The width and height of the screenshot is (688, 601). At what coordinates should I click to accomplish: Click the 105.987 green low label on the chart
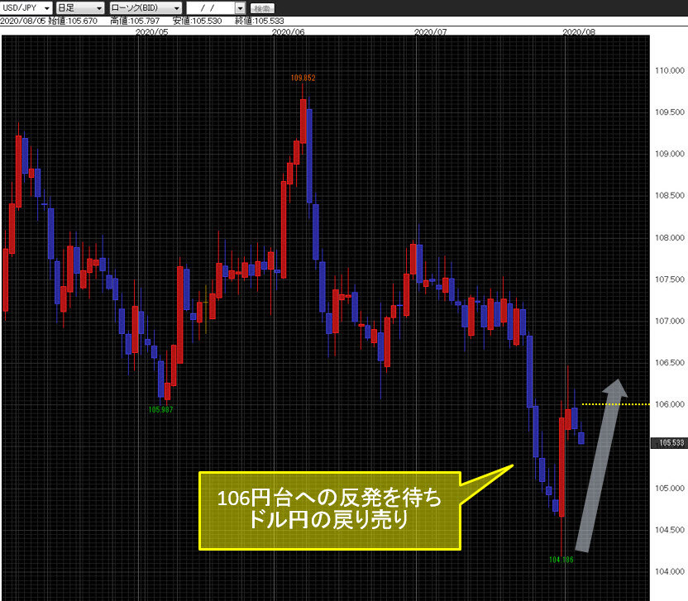tap(160, 409)
